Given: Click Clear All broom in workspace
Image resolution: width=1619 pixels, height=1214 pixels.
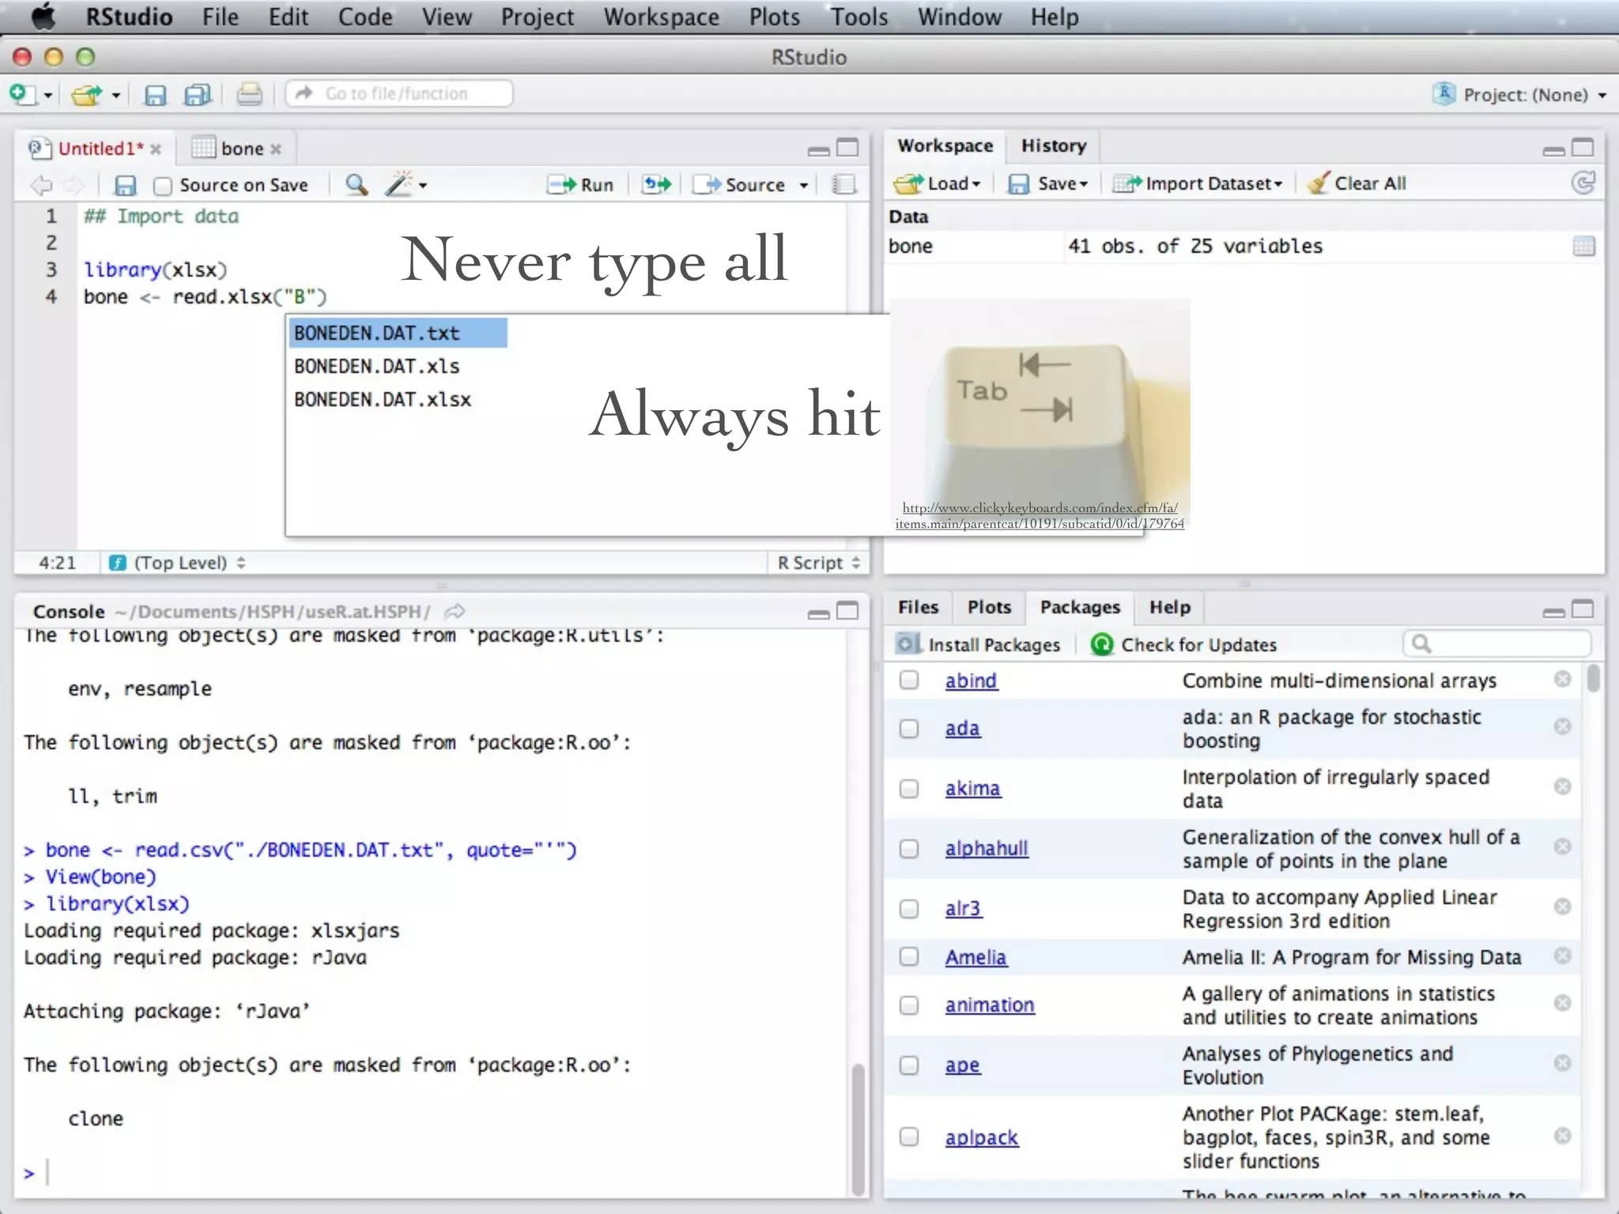Looking at the screenshot, I should [x=1357, y=183].
